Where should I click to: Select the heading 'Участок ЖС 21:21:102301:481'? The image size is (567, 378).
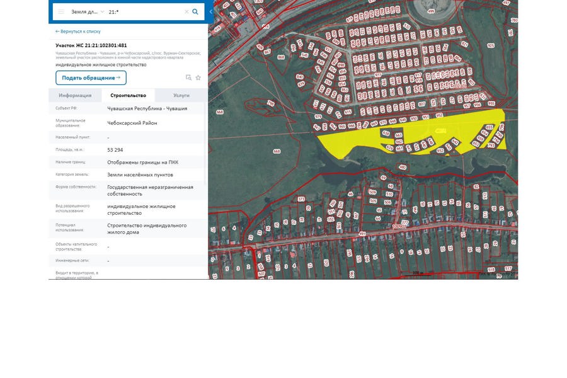[x=91, y=45]
